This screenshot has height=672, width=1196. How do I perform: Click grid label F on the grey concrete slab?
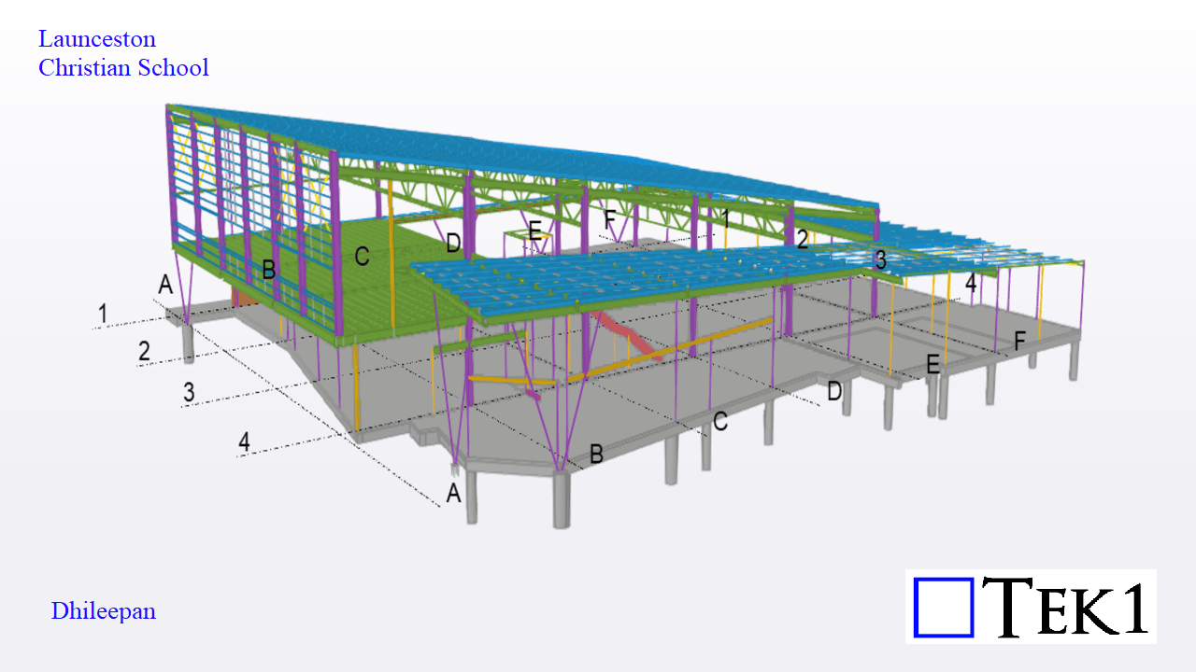[1020, 342]
